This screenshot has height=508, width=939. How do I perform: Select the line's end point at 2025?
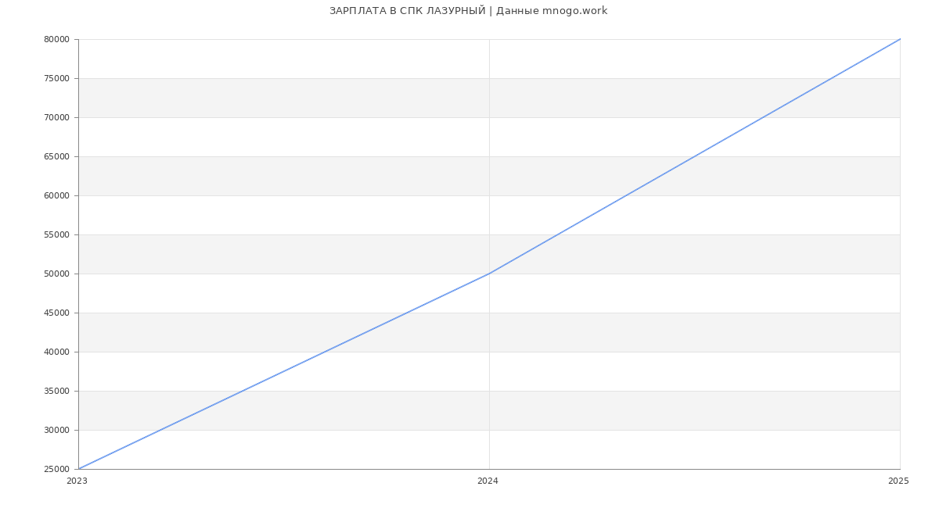click(x=900, y=39)
